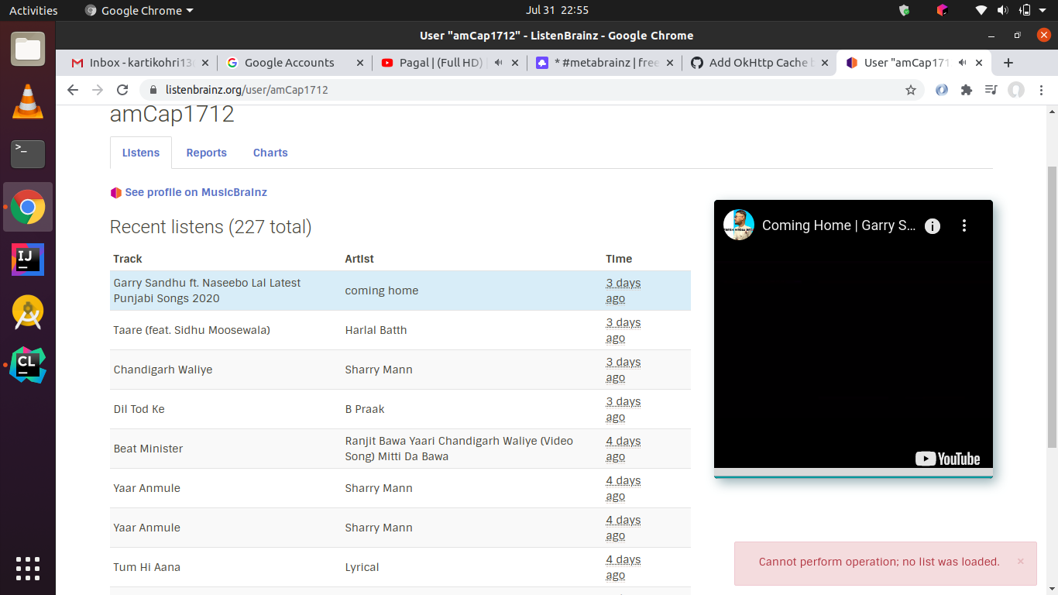Viewport: 1058px width, 595px height.
Task: Open Android Studio from the dock
Action: point(28,312)
